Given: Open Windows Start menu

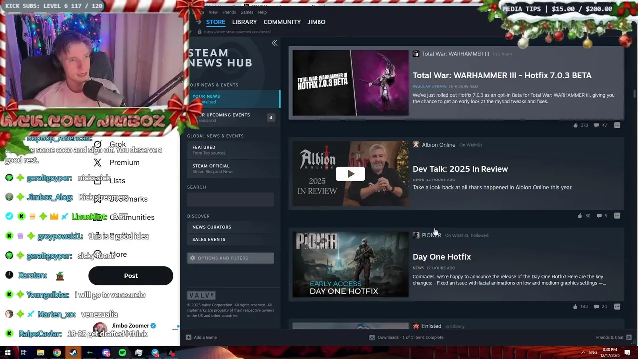Looking at the screenshot, I should click(x=7, y=353).
